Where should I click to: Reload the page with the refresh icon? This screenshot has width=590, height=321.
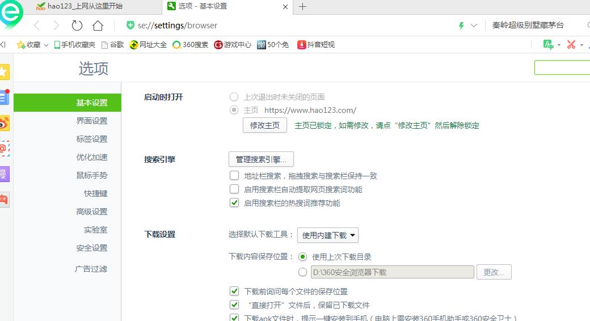pos(77,26)
